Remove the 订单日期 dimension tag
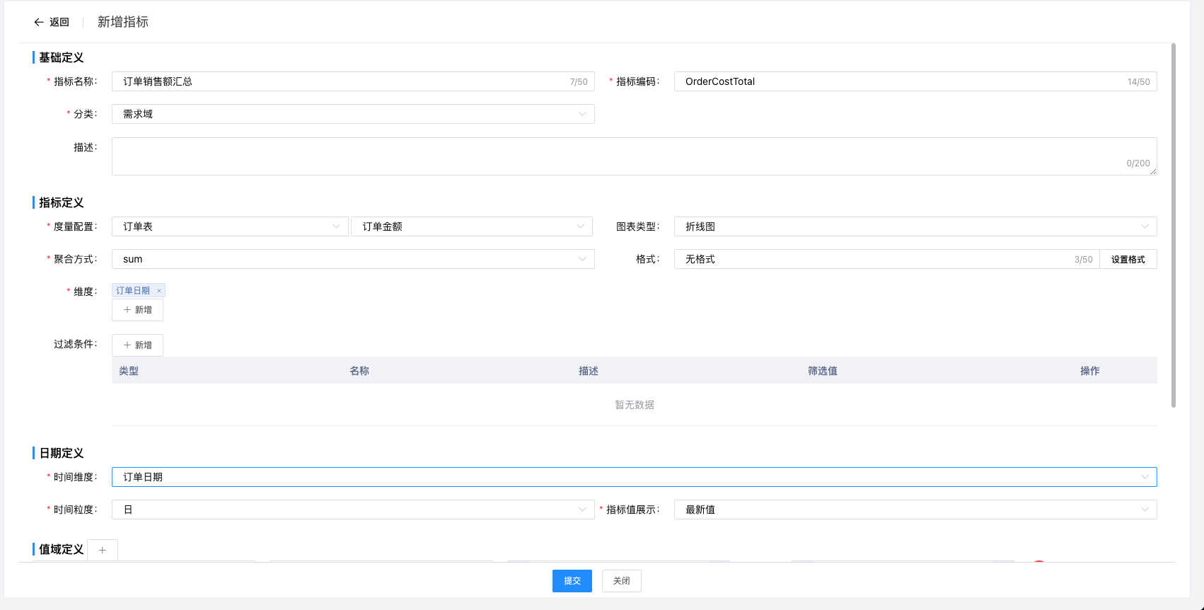The image size is (1204, 610). click(x=159, y=291)
